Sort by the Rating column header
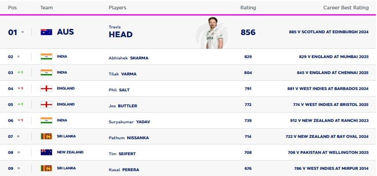The image size is (377, 176). click(248, 8)
